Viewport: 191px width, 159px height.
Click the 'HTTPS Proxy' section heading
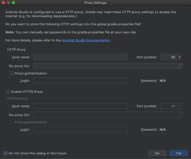[x=17, y=98]
